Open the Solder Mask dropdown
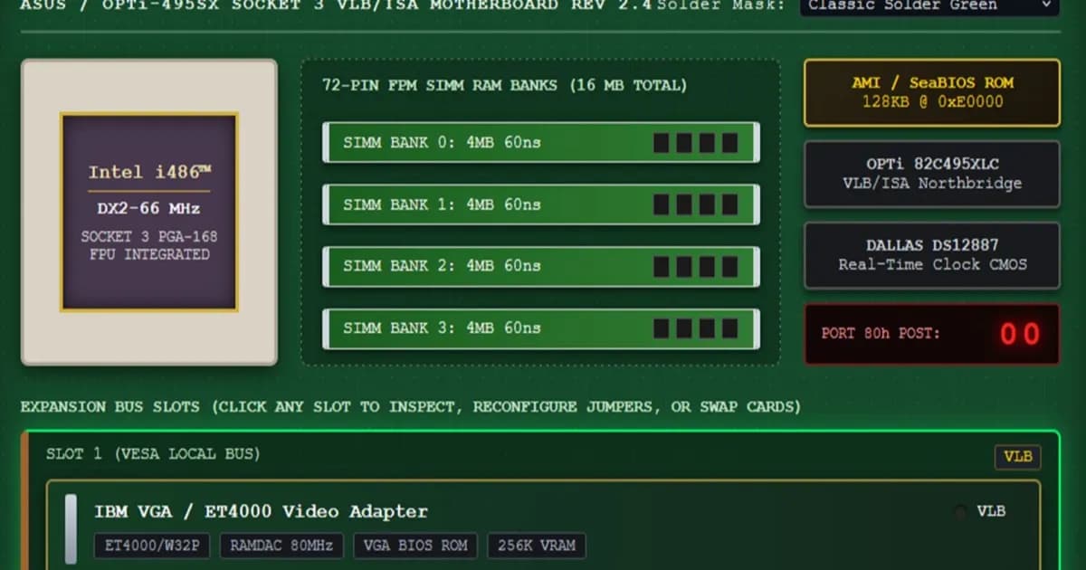The height and width of the screenshot is (570, 1086). [x=929, y=5]
